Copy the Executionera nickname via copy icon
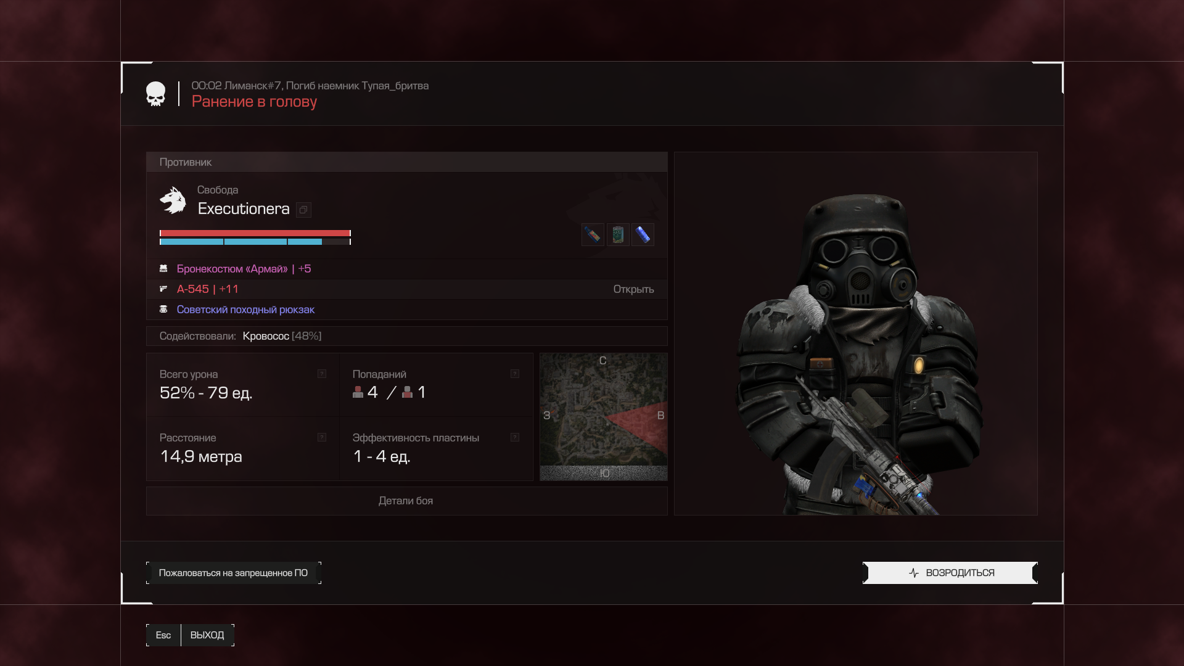The height and width of the screenshot is (666, 1184). pos(303,210)
